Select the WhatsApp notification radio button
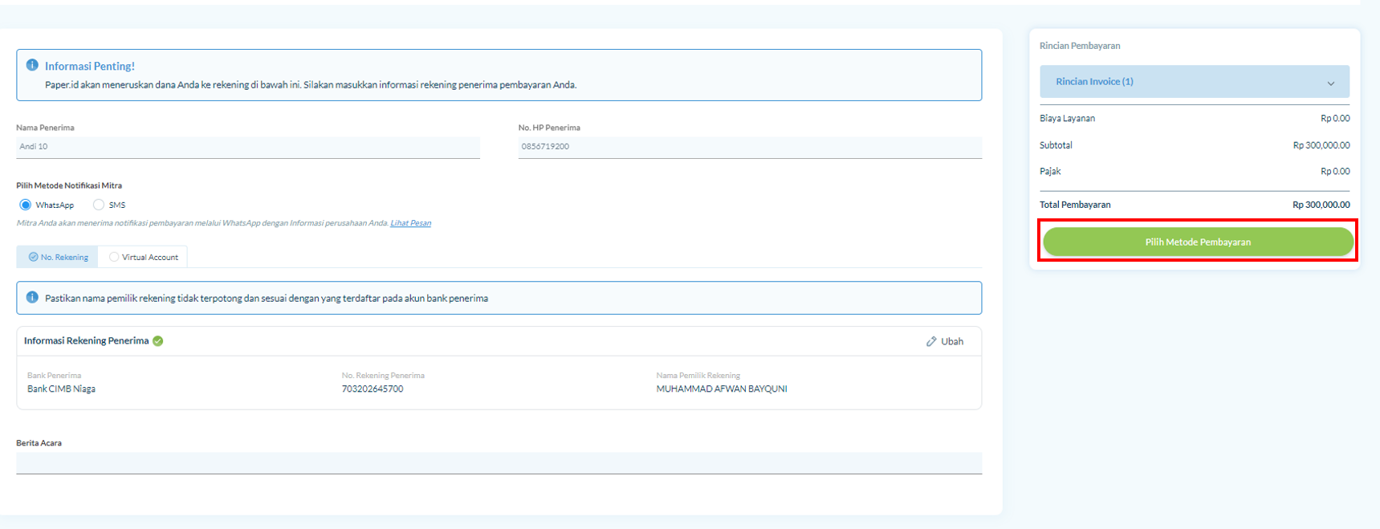 pyautogui.click(x=26, y=205)
